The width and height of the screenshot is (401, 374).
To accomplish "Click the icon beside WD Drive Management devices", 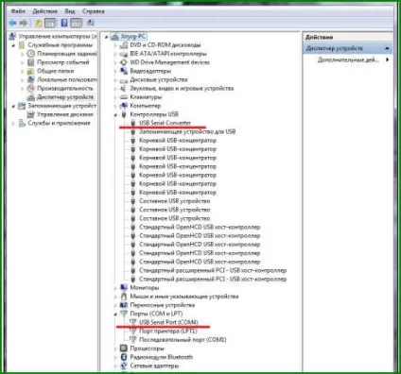I will pyautogui.click(x=124, y=62).
